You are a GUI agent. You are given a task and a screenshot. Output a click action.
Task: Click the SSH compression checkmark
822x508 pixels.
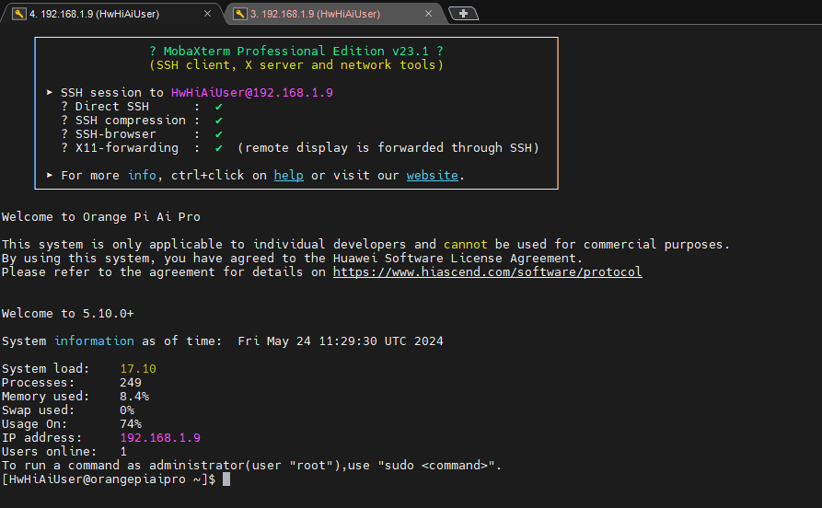click(218, 120)
